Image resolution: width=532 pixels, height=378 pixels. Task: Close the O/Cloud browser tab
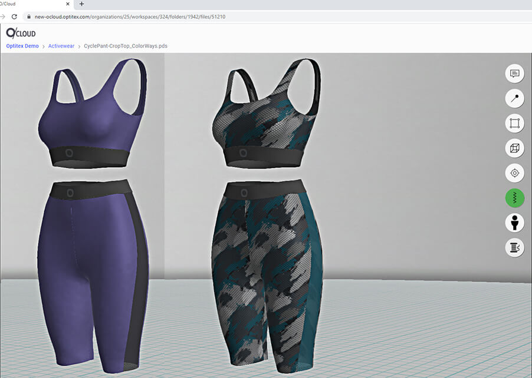click(x=67, y=4)
